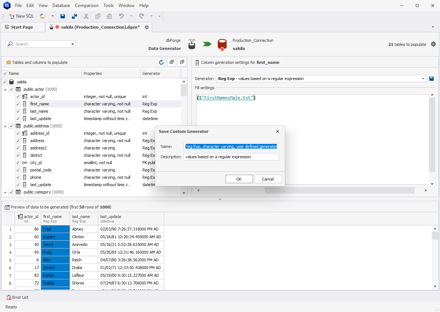The image size is (440, 312).
Task: Collapse the public.actor table node
Action: click(x=5, y=89)
